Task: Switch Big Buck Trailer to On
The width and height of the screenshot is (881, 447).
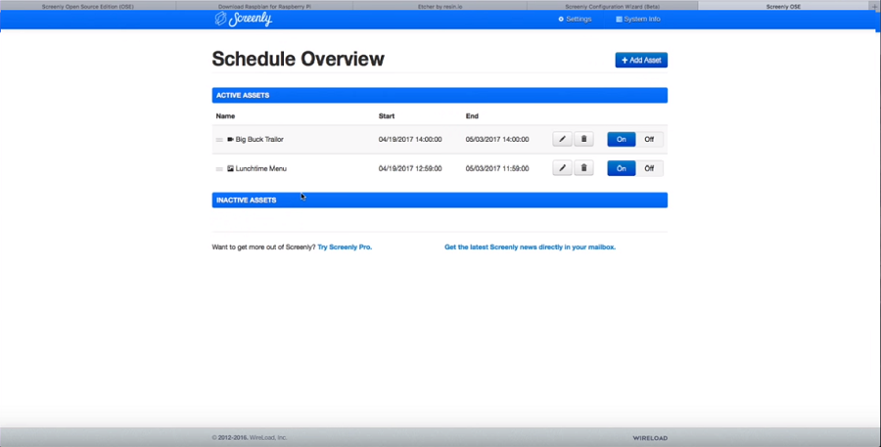Action: [622, 139]
